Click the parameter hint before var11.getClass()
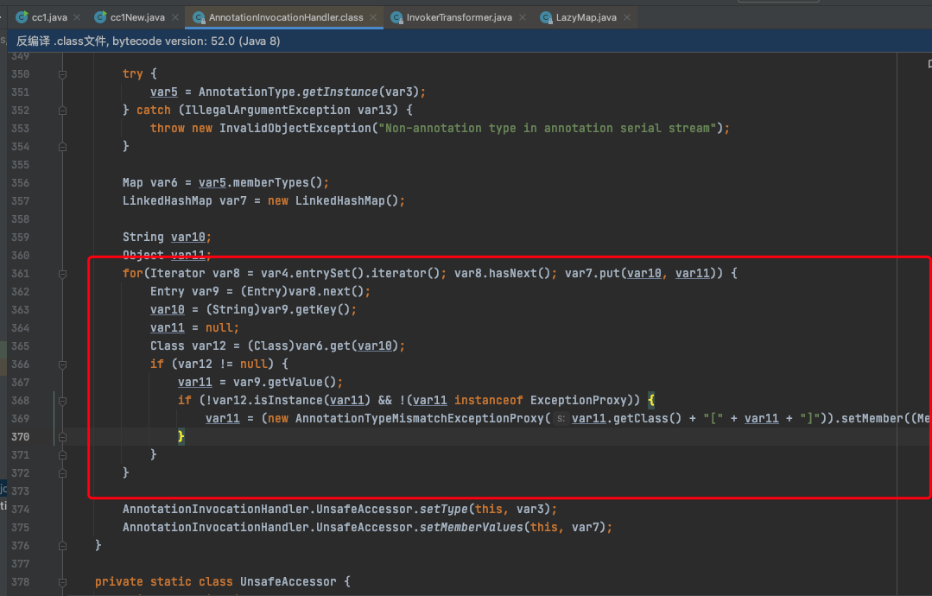Screen dimensions: 932x596 561,419
